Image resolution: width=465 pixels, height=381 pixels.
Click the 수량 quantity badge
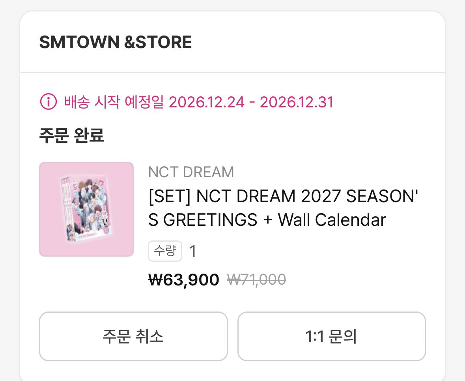pyautogui.click(x=165, y=251)
